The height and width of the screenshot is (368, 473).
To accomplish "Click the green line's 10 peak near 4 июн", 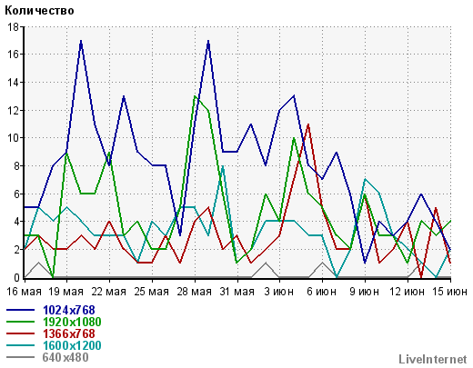I will [x=294, y=138].
